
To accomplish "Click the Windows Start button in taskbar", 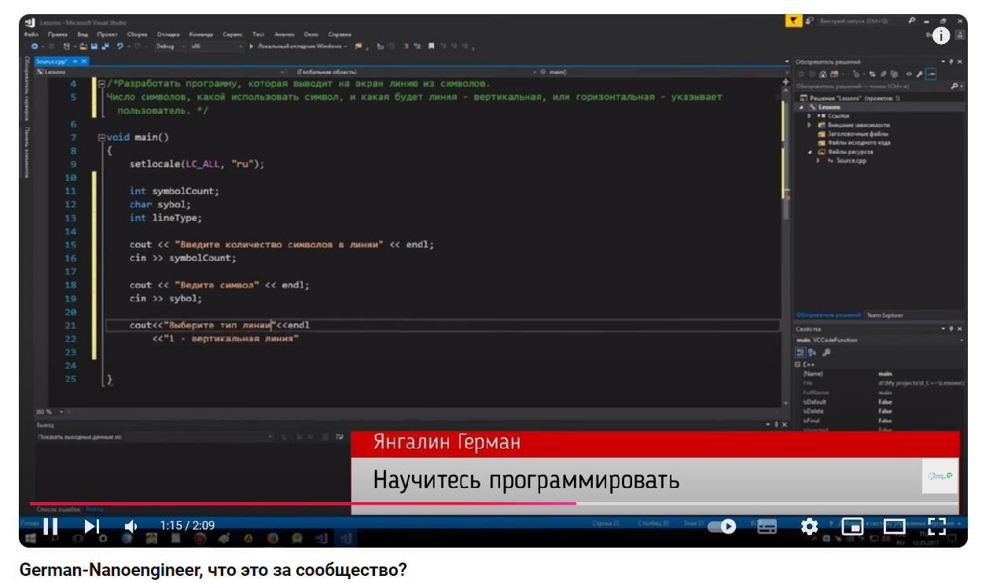I will pyautogui.click(x=31, y=539).
